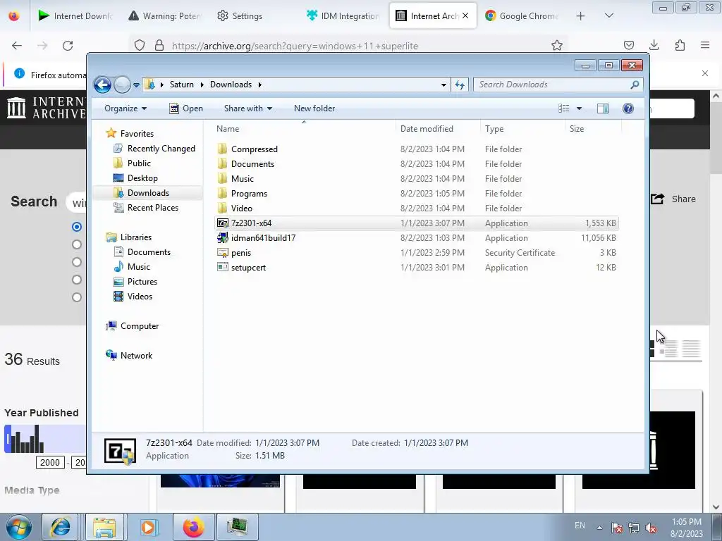This screenshot has height=541, width=722.
Task: Show hidden tray icons arrow
Action: 599,528
